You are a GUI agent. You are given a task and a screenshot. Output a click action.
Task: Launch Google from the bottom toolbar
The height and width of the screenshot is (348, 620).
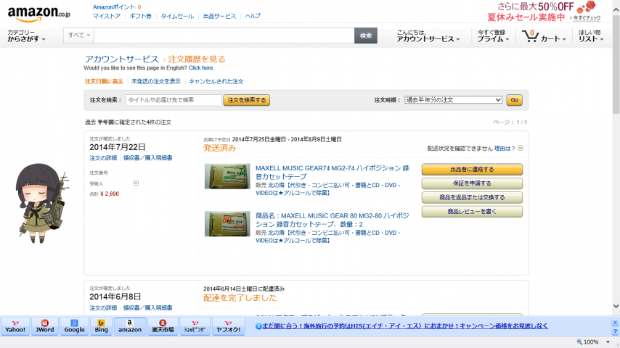[74, 326]
